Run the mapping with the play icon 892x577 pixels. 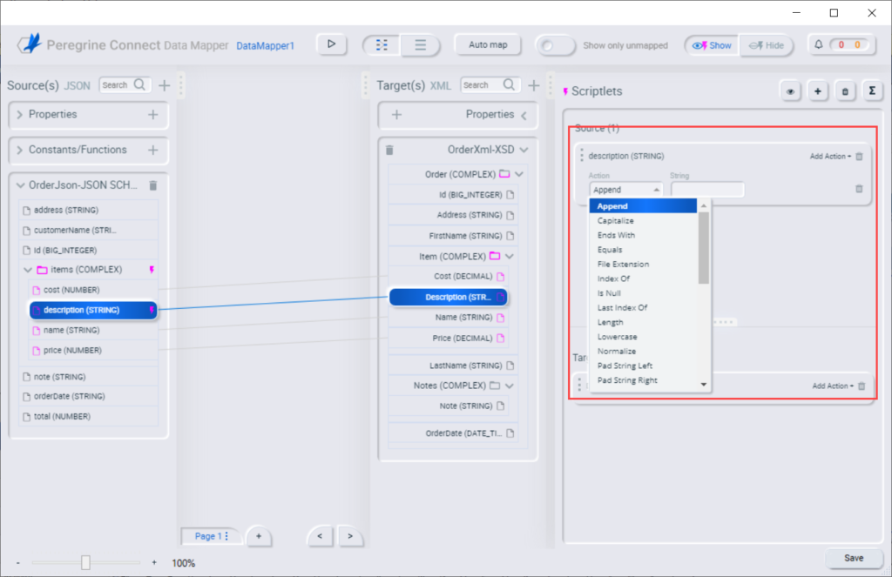pyautogui.click(x=331, y=44)
